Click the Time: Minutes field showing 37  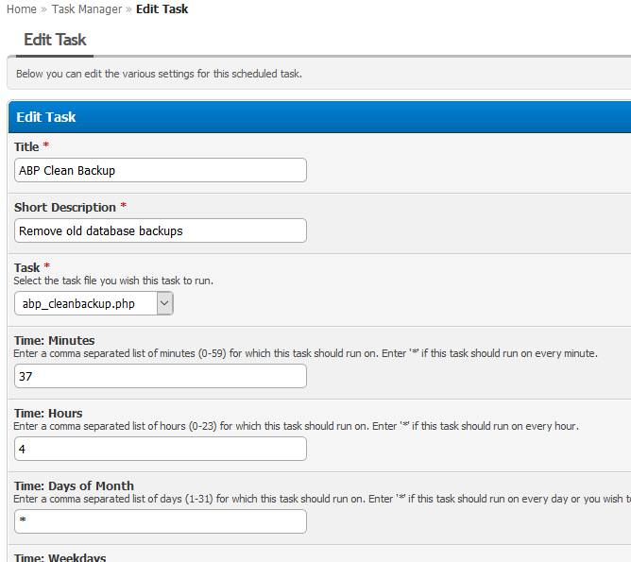coord(161,376)
